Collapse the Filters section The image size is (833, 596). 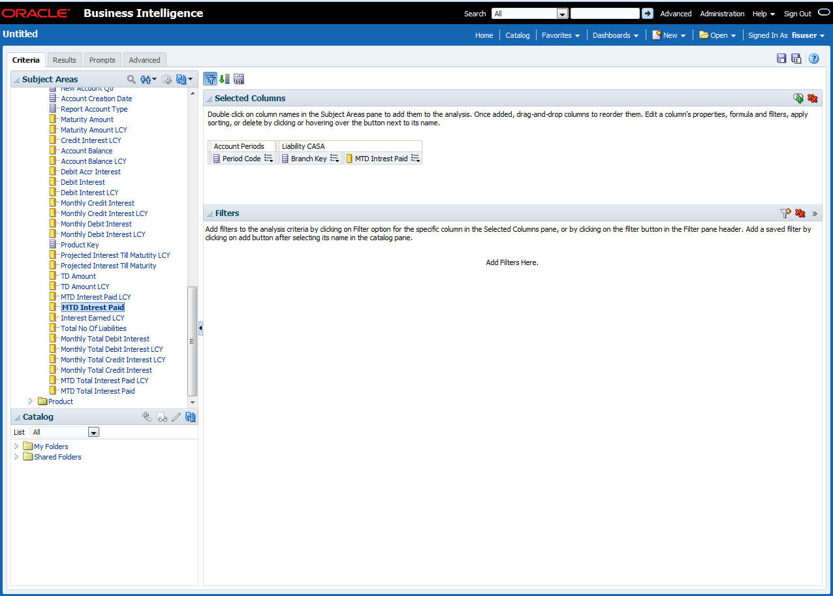(x=210, y=213)
